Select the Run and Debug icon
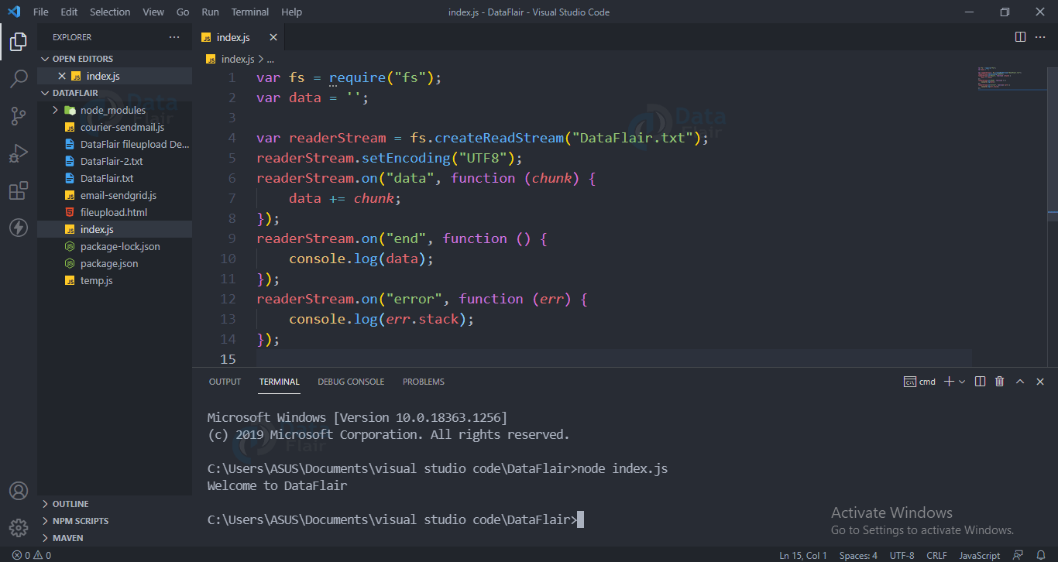Screen dimensions: 1058x562 [x=19, y=152]
